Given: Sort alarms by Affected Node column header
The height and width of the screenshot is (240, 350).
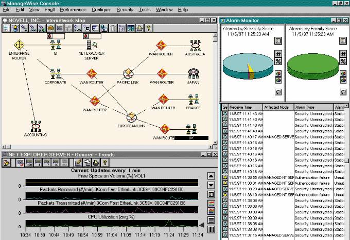Looking at the screenshot, I should coord(278,107).
